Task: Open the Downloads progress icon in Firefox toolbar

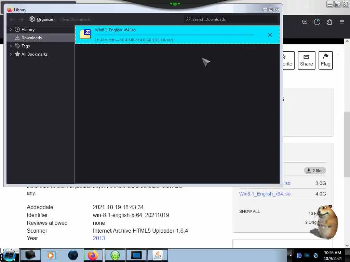Action: pos(317,22)
